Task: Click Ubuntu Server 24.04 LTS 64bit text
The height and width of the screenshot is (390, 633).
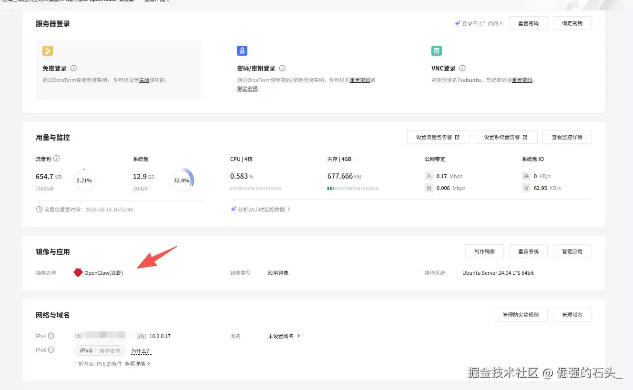Action: [x=498, y=273]
